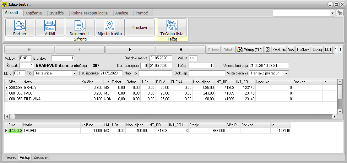Image resolution: width=347 pixels, height=163 pixels.
Task: Click horizontal scrollbar left arrow
Action: [7, 116]
